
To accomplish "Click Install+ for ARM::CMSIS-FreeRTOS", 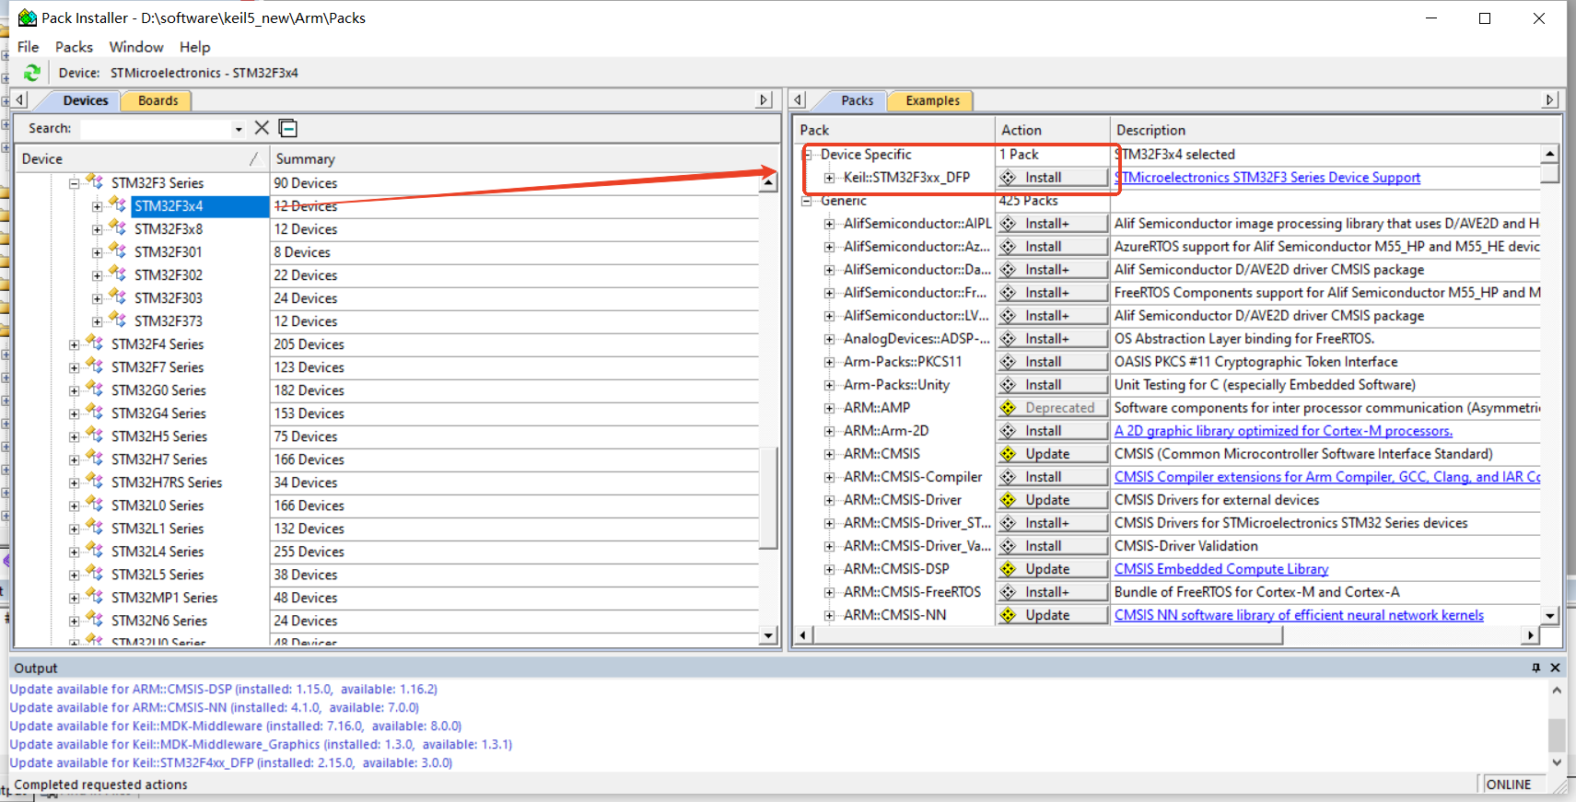I will tap(1052, 592).
